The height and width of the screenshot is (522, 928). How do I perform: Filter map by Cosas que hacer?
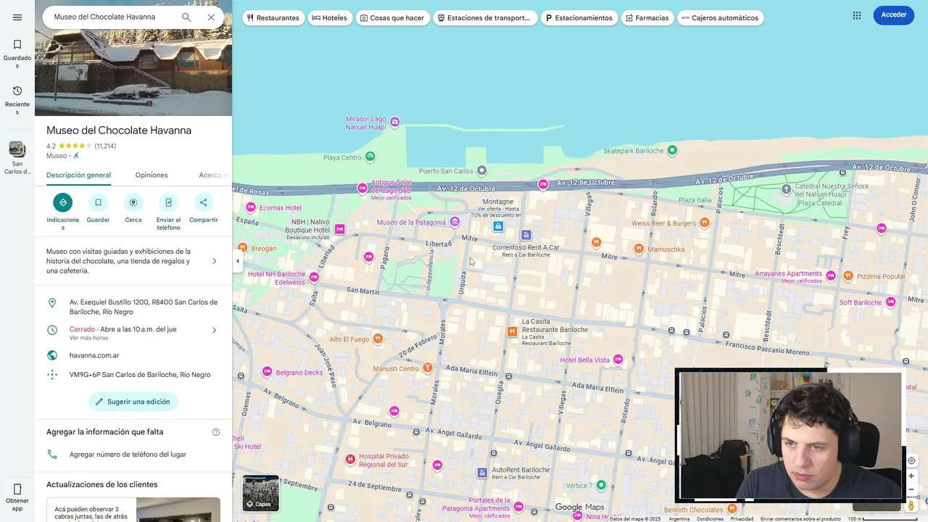(x=392, y=17)
